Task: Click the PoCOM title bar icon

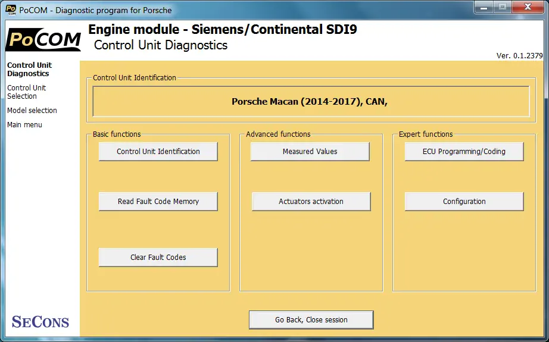Action: point(11,10)
